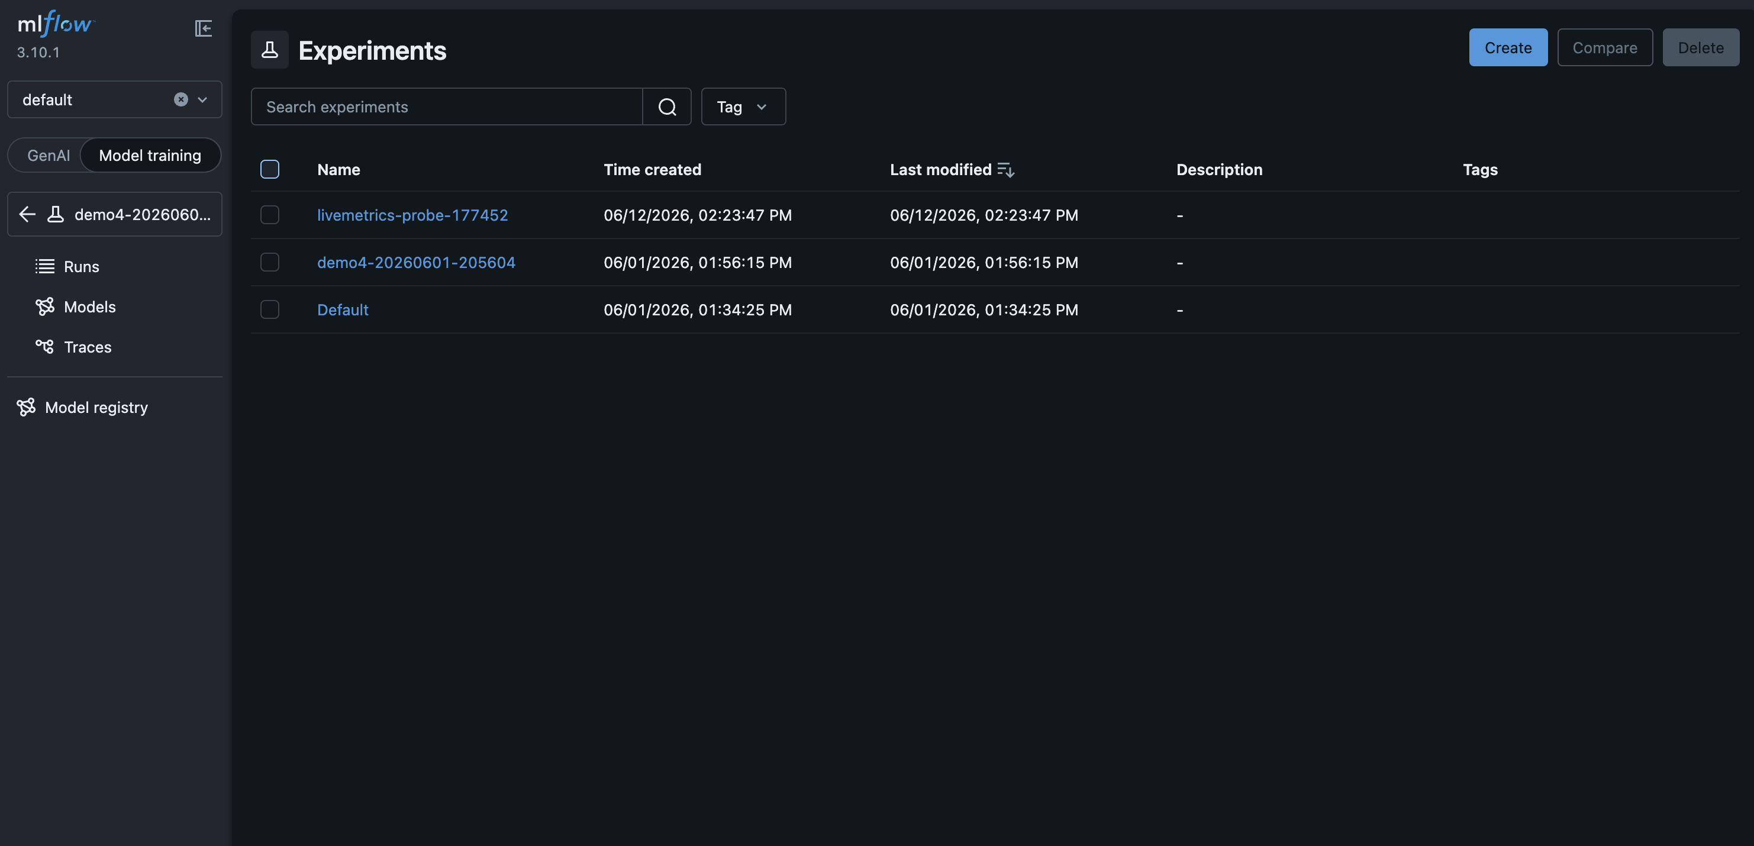Click the Tags column header
This screenshot has width=1754, height=846.
[x=1479, y=169]
